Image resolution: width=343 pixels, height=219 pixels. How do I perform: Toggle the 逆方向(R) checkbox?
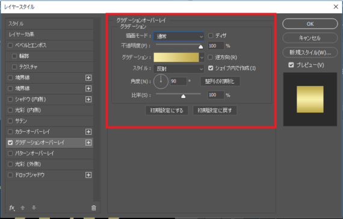pos(210,57)
